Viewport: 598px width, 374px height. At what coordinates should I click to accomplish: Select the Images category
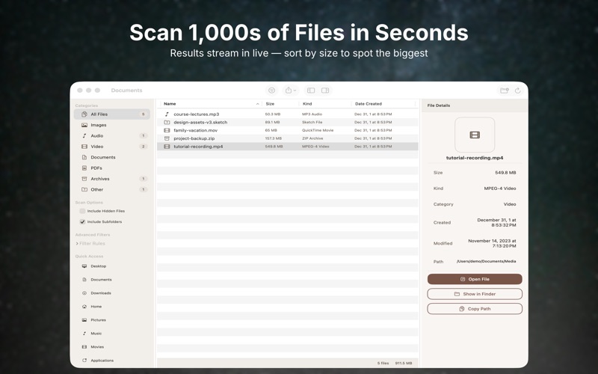[x=111, y=125]
